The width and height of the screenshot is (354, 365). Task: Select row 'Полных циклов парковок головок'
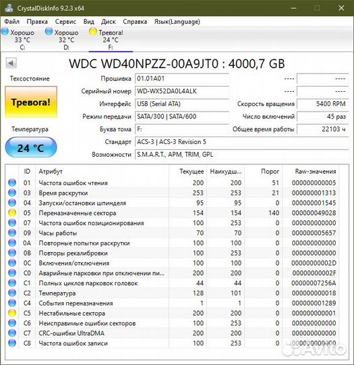(x=172, y=283)
